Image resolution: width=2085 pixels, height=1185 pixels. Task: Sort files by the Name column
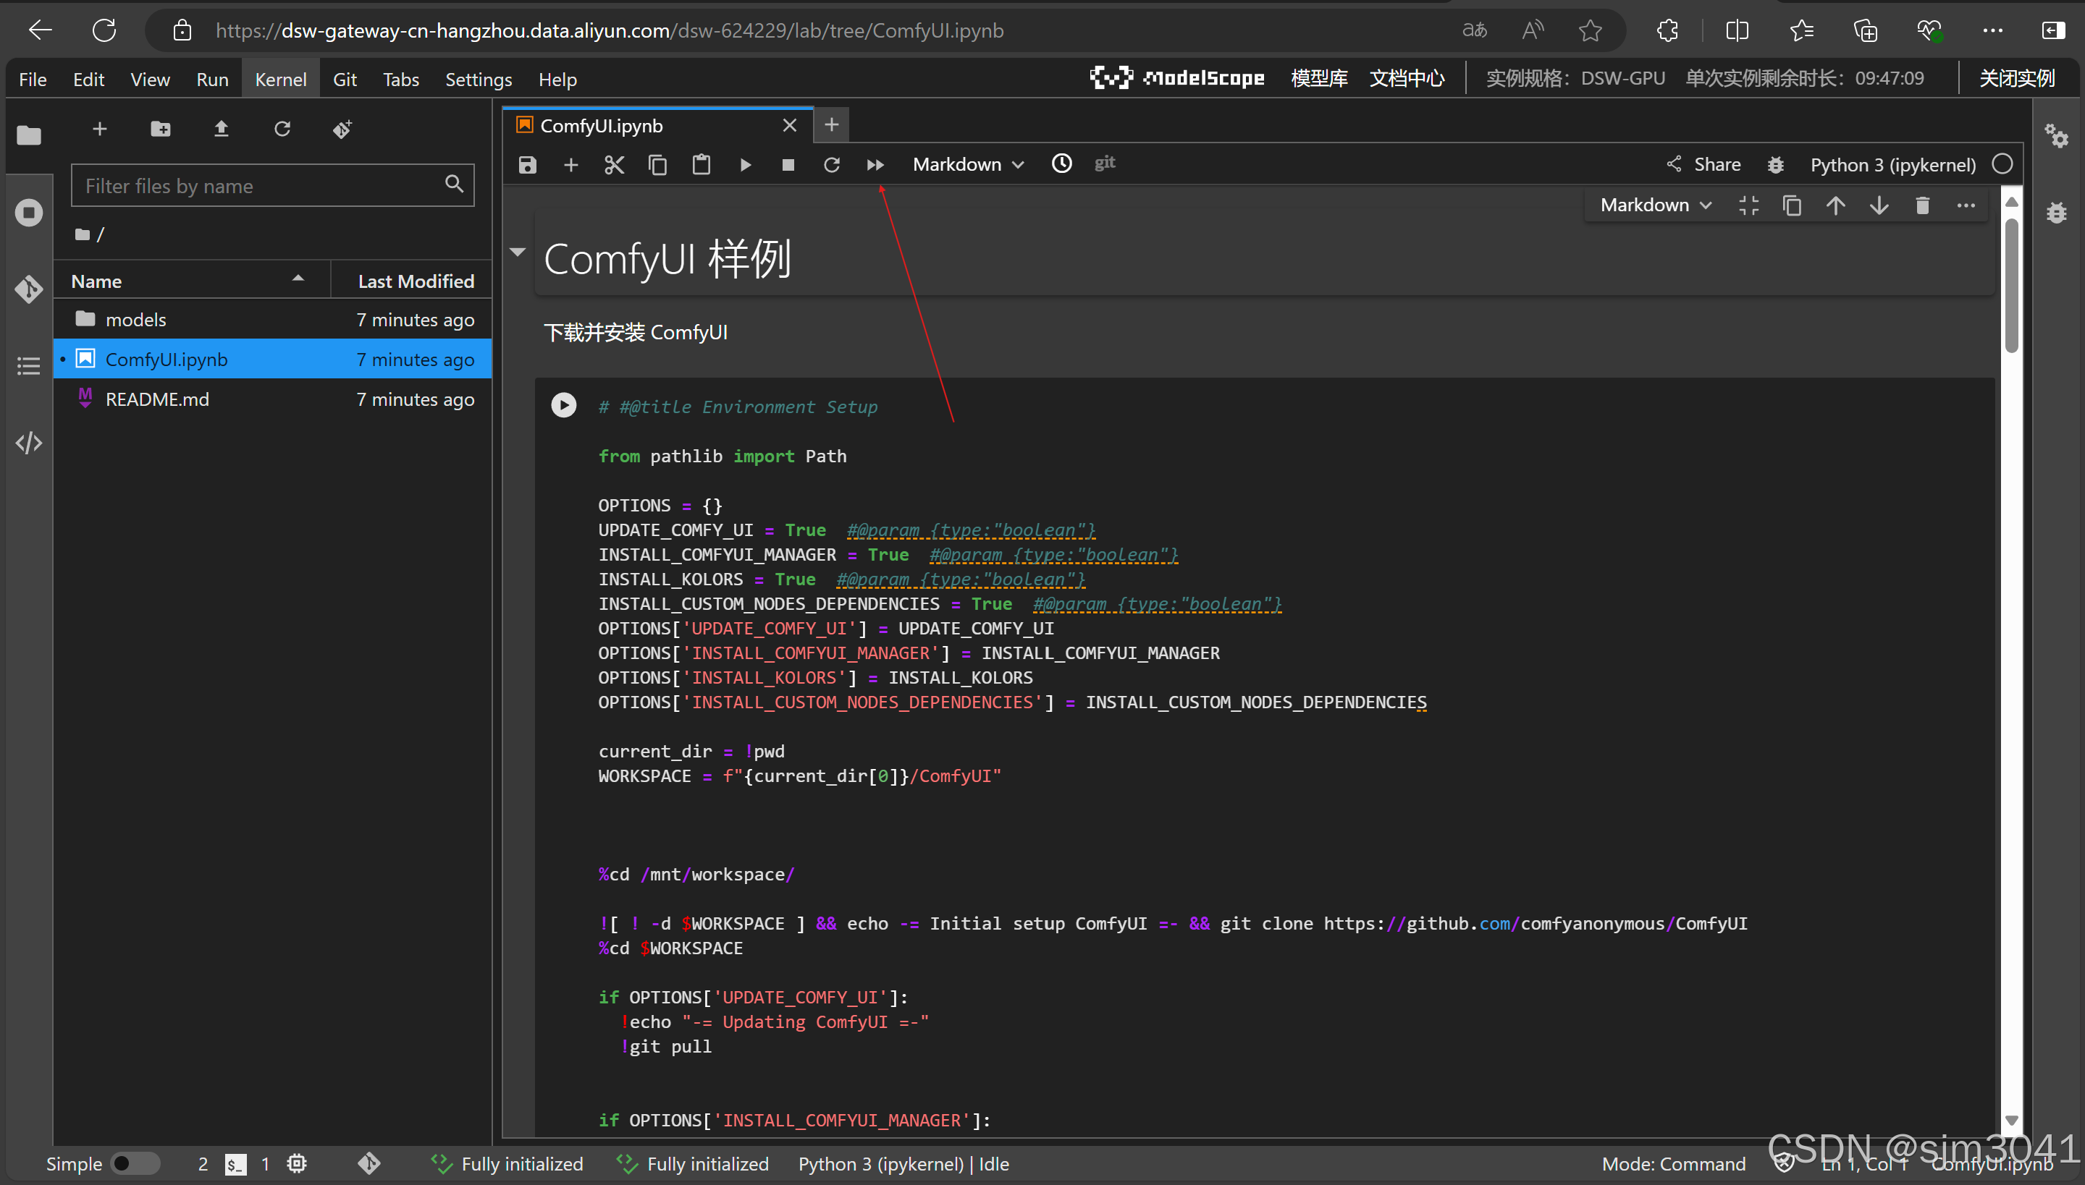coord(193,281)
